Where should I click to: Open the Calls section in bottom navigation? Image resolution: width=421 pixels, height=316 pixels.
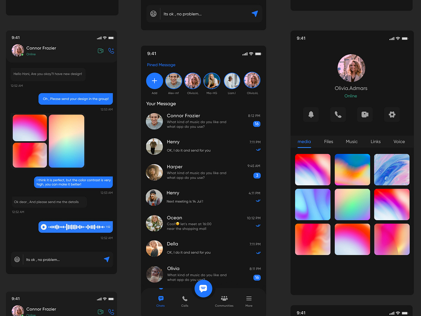pyautogui.click(x=185, y=301)
